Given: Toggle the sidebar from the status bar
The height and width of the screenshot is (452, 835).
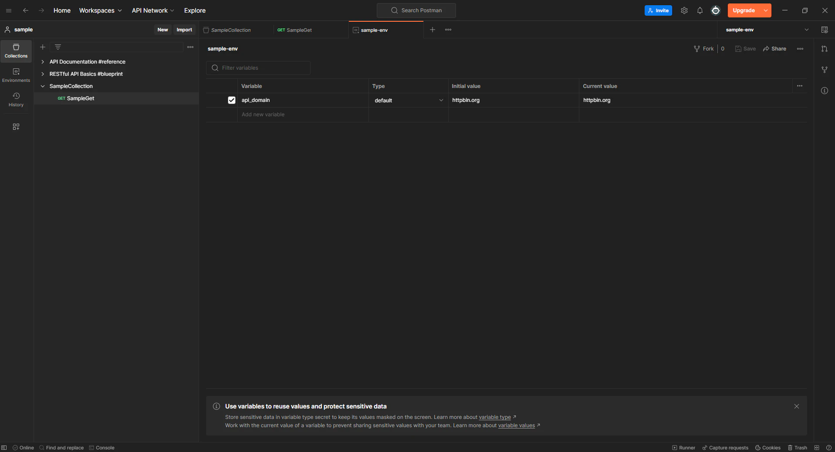Looking at the screenshot, I should (4, 448).
